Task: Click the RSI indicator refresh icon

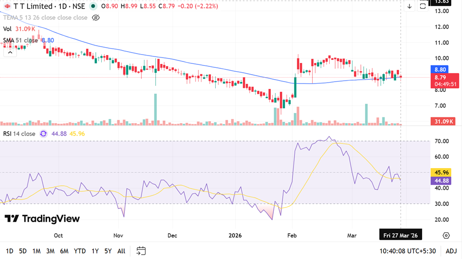Action: [43, 134]
